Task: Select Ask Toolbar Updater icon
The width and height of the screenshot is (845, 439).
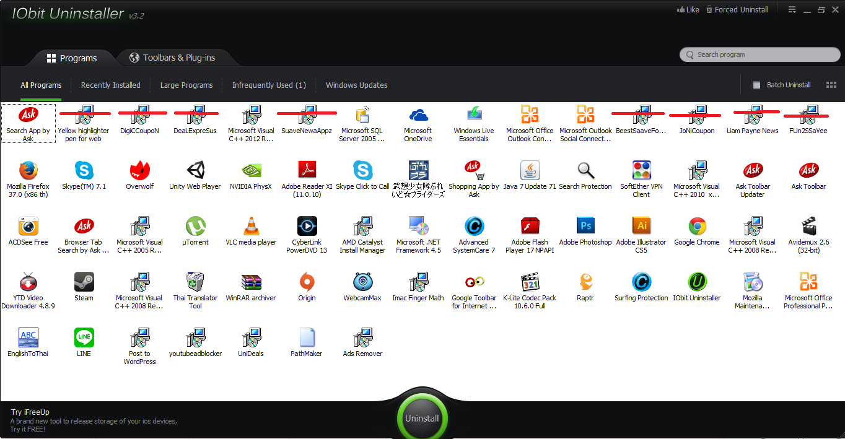Action: [x=753, y=170]
